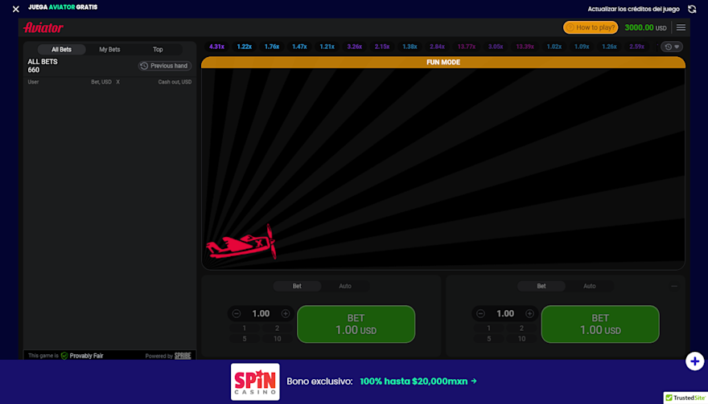The image size is (708, 404).
Task: Increase left bet amount with plus
Action: coord(286,313)
